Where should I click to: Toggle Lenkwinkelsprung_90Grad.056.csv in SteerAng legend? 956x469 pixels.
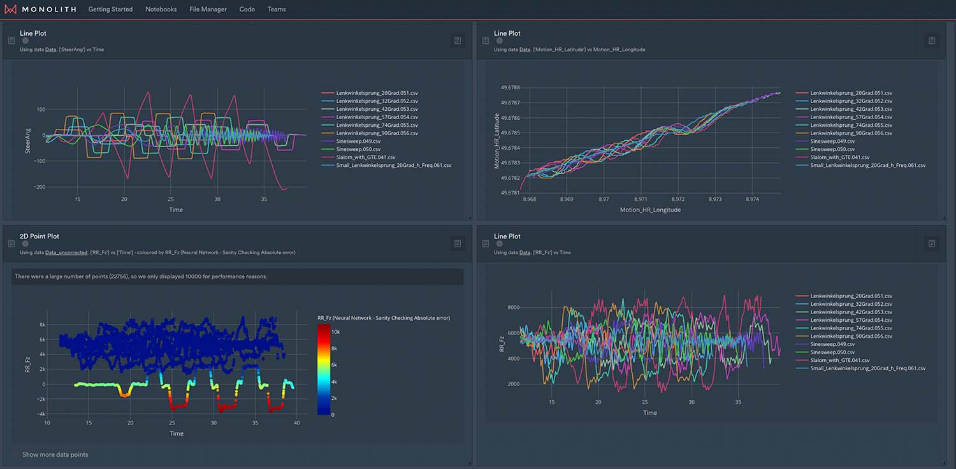coord(370,133)
